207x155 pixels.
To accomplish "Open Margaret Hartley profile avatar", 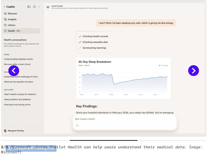I will [5, 131].
